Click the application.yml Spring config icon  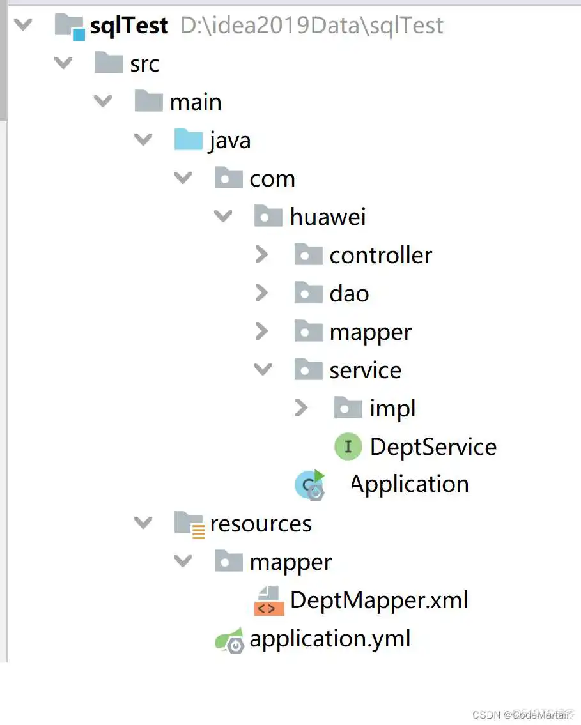(229, 641)
